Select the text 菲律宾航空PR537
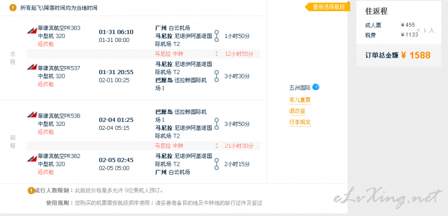 (x=59, y=68)
